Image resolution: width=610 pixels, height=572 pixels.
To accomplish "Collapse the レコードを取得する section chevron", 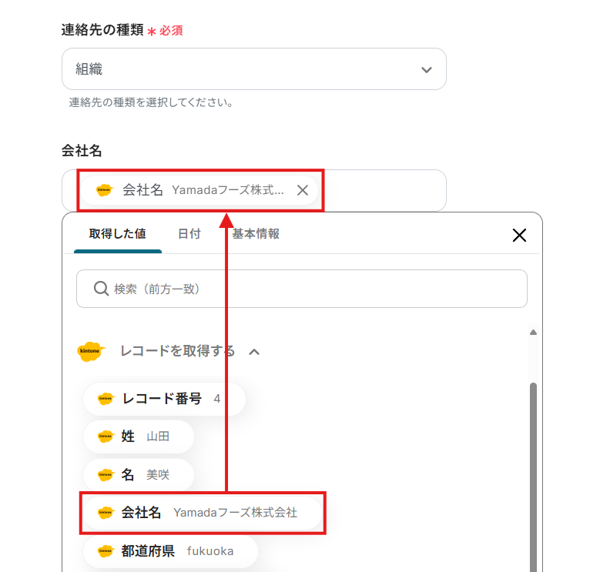I will [254, 352].
